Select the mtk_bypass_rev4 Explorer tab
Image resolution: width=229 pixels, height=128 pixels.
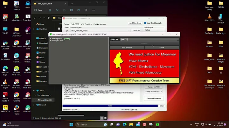(50, 4)
